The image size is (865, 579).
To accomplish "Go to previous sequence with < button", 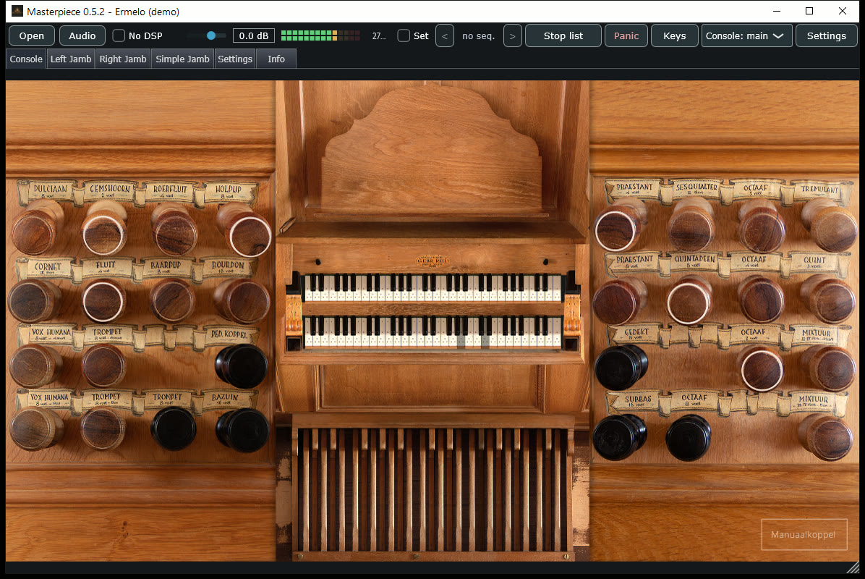I will [445, 36].
